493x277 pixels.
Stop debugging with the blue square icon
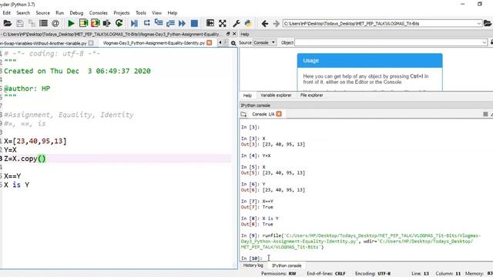194,23
